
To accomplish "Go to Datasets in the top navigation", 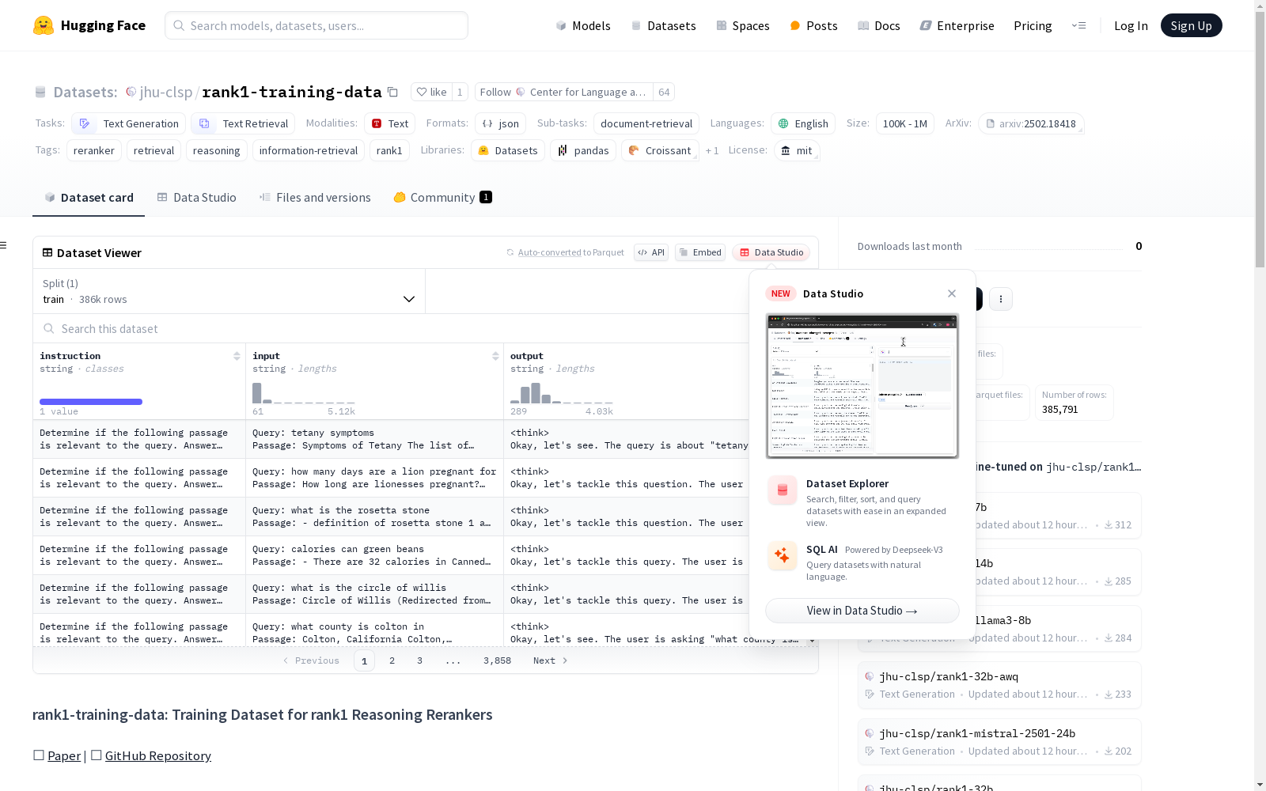I will coord(663,25).
